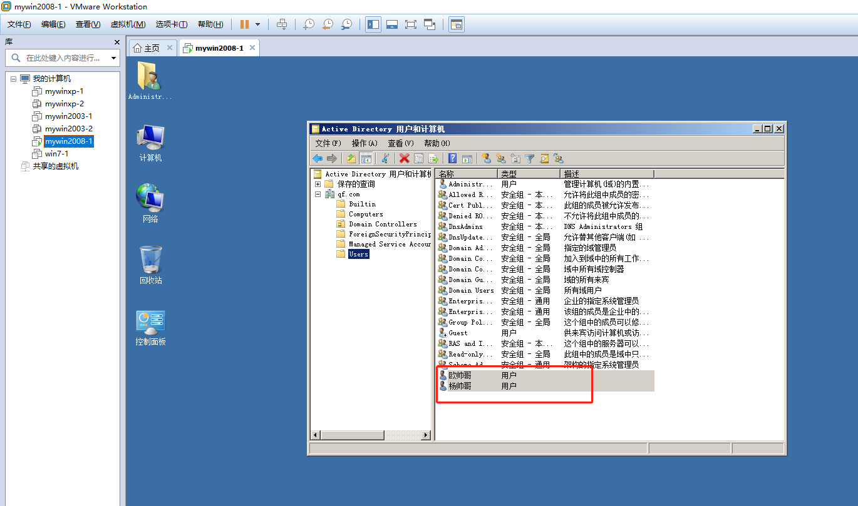
Task: Select the DnsAdmins group row
Action: click(545, 226)
